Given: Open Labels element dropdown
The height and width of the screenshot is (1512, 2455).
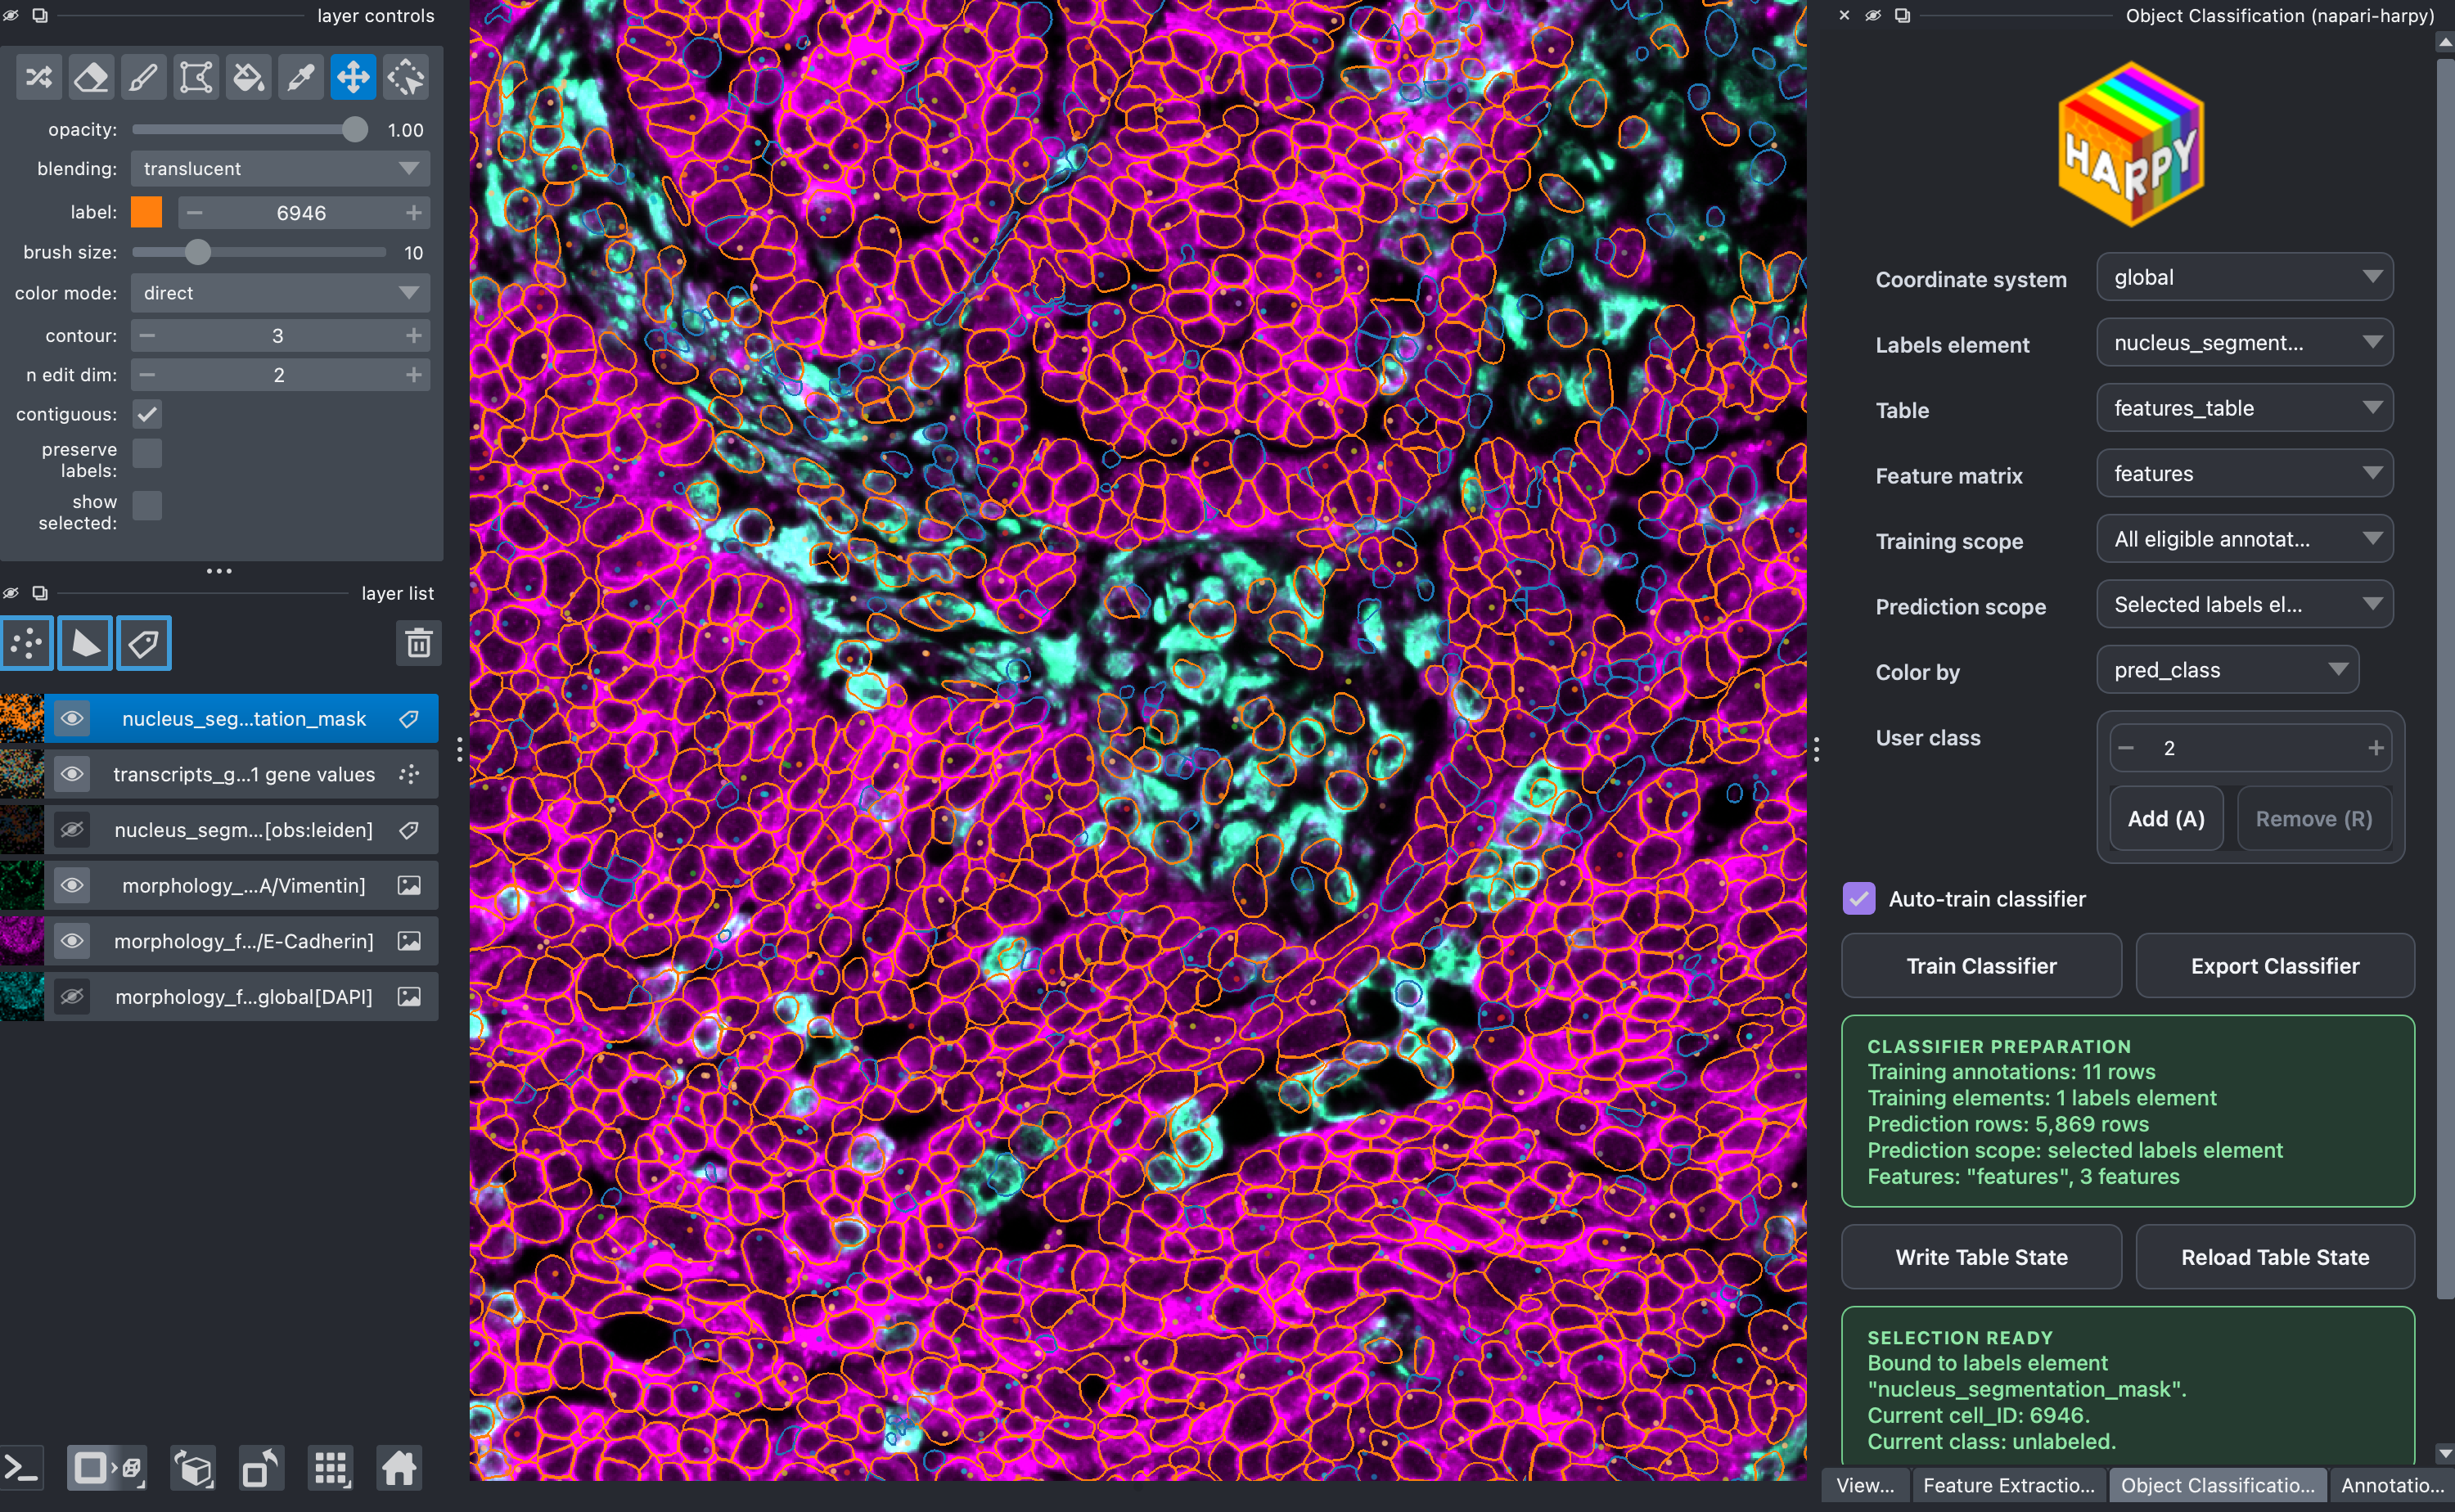Looking at the screenshot, I should point(2244,343).
